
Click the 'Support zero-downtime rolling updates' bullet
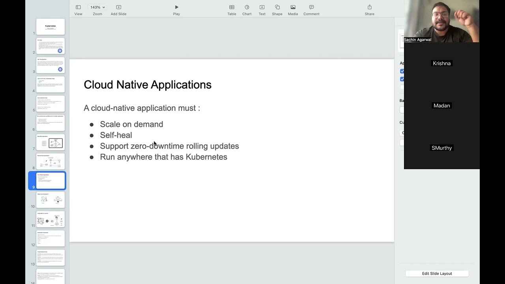(169, 146)
